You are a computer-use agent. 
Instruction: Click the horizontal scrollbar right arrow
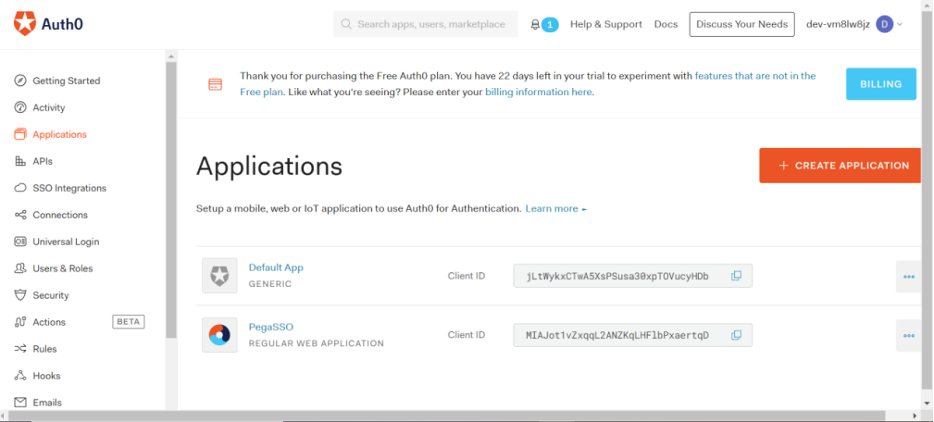point(915,416)
